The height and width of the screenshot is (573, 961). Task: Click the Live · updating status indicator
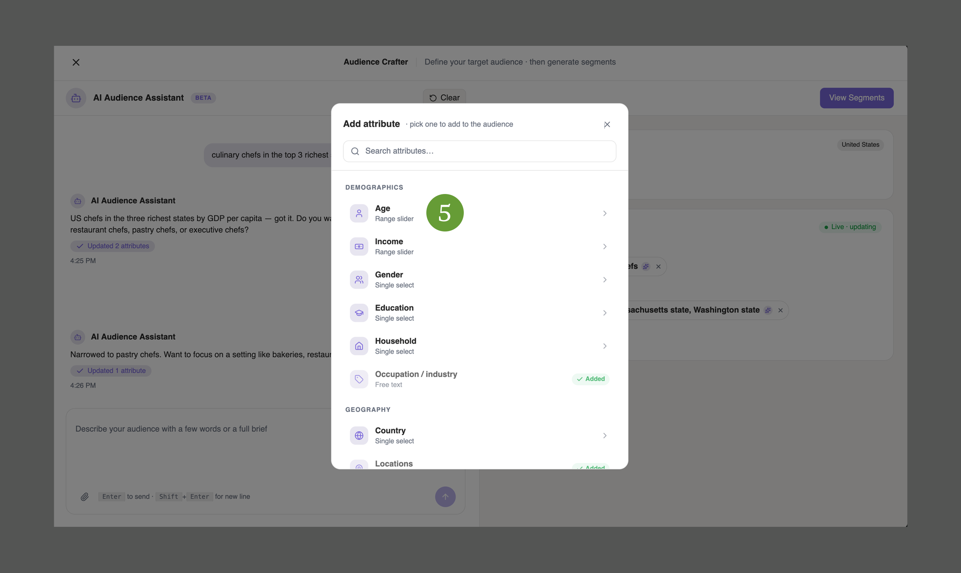pos(850,227)
